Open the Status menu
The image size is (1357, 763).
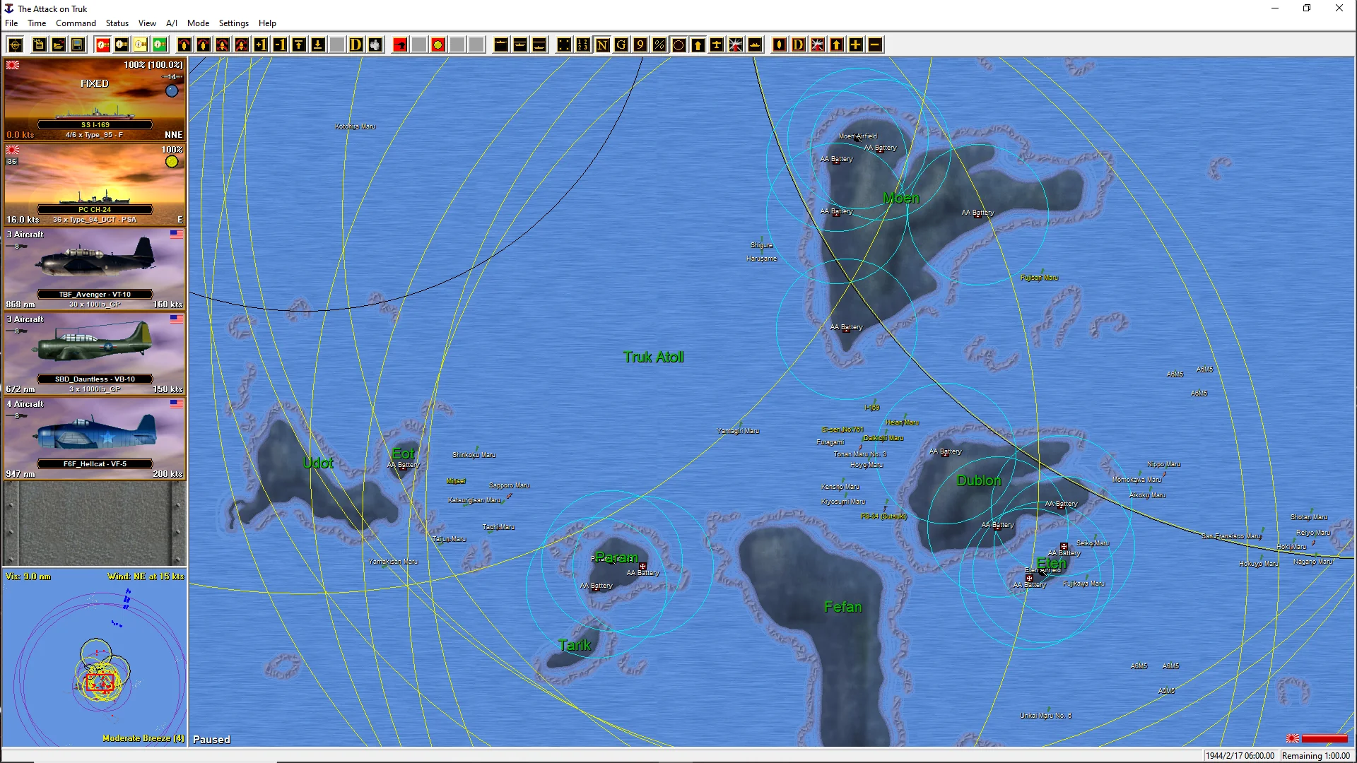tap(117, 23)
